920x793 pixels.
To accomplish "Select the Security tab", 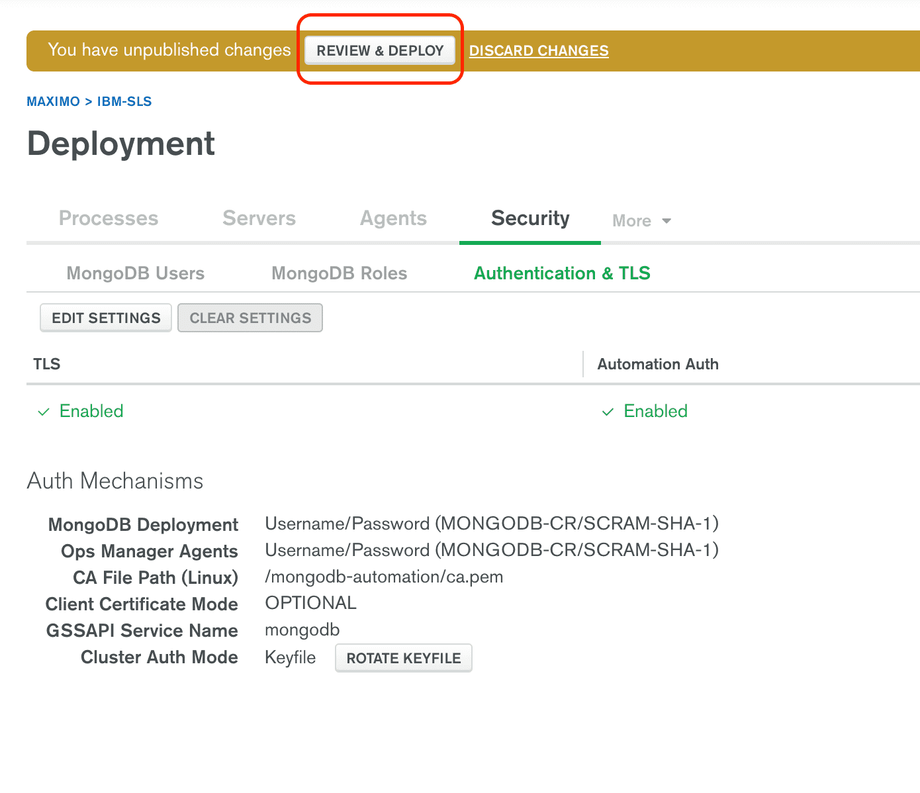I will click(x=530, y=218).
